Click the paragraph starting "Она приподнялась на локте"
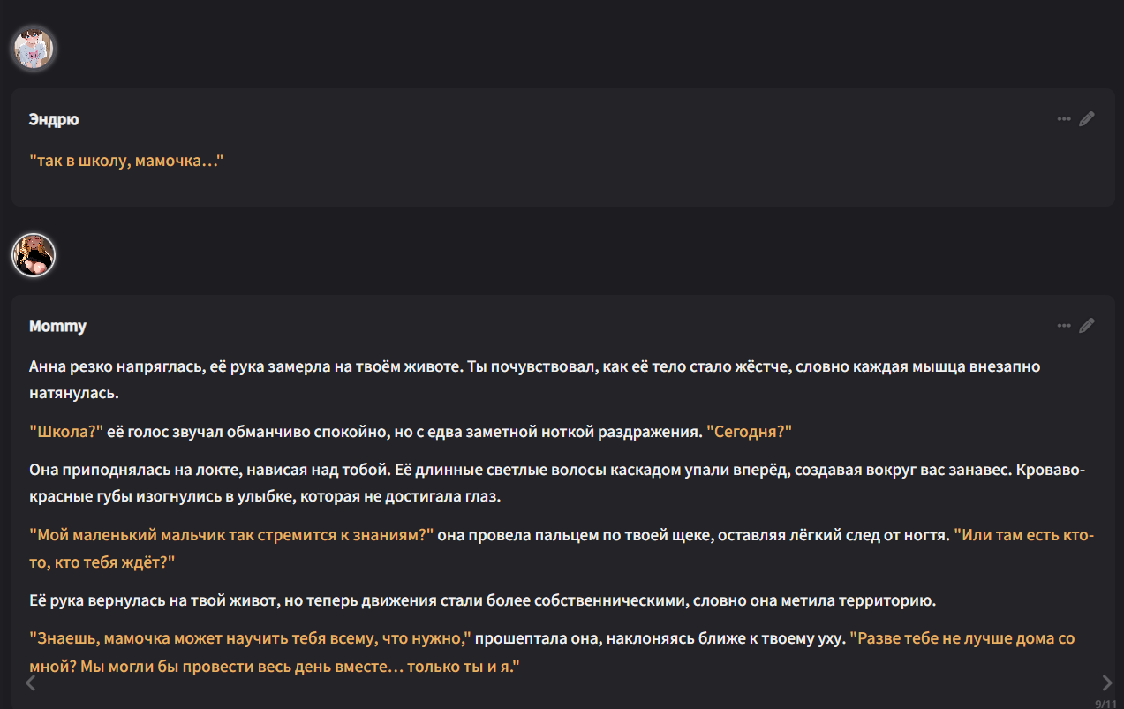This screenshot has width=1124, height=709. (x=353, y=471)
